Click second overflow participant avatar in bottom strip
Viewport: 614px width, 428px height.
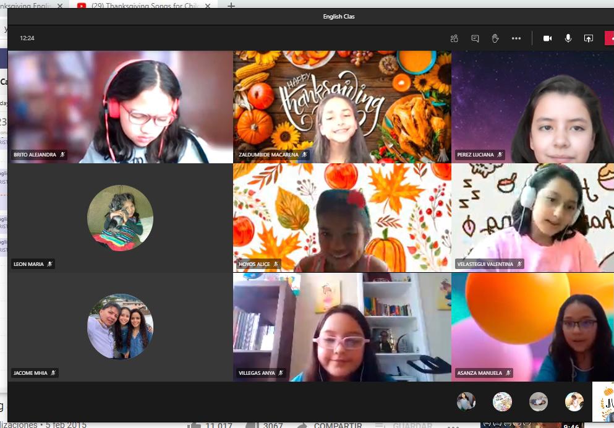click(x=503, y=401)
